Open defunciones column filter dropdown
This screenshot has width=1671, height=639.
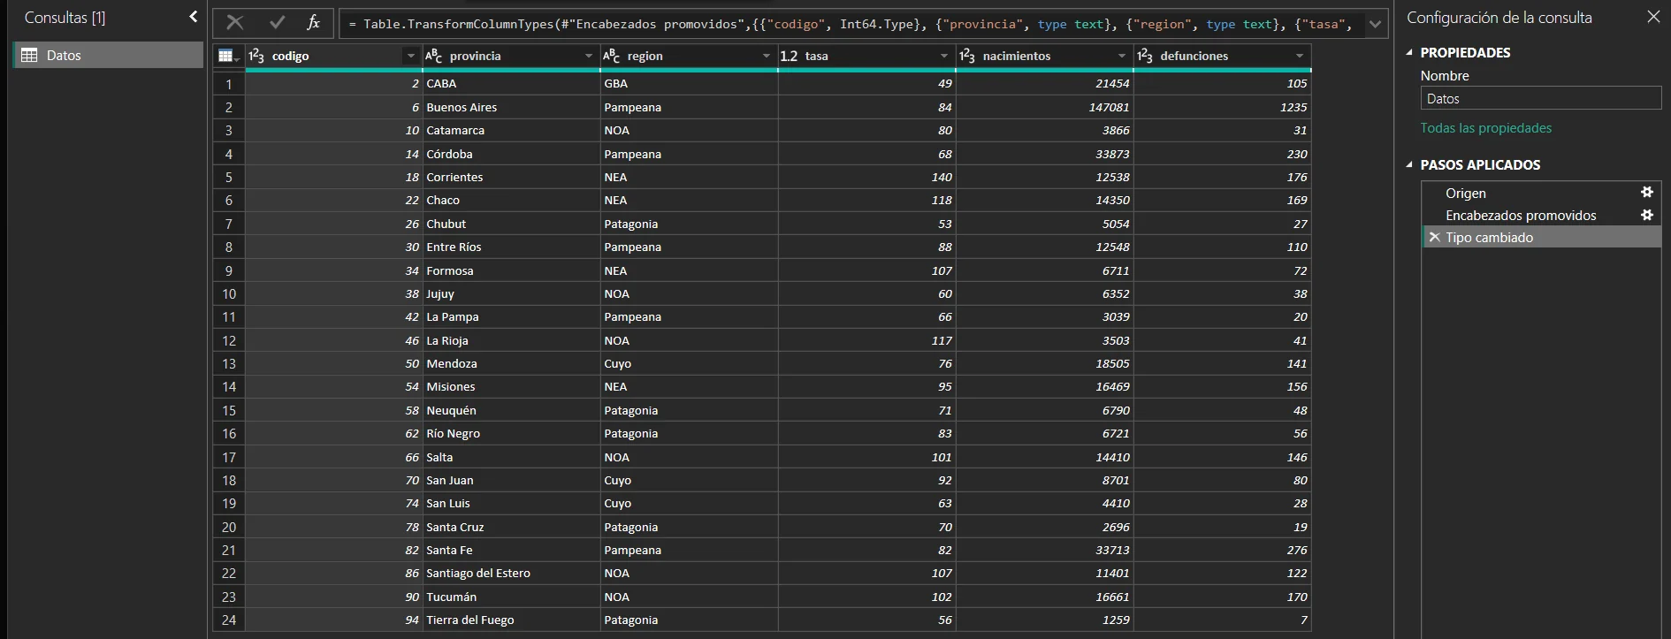[x=1300, y=56]
